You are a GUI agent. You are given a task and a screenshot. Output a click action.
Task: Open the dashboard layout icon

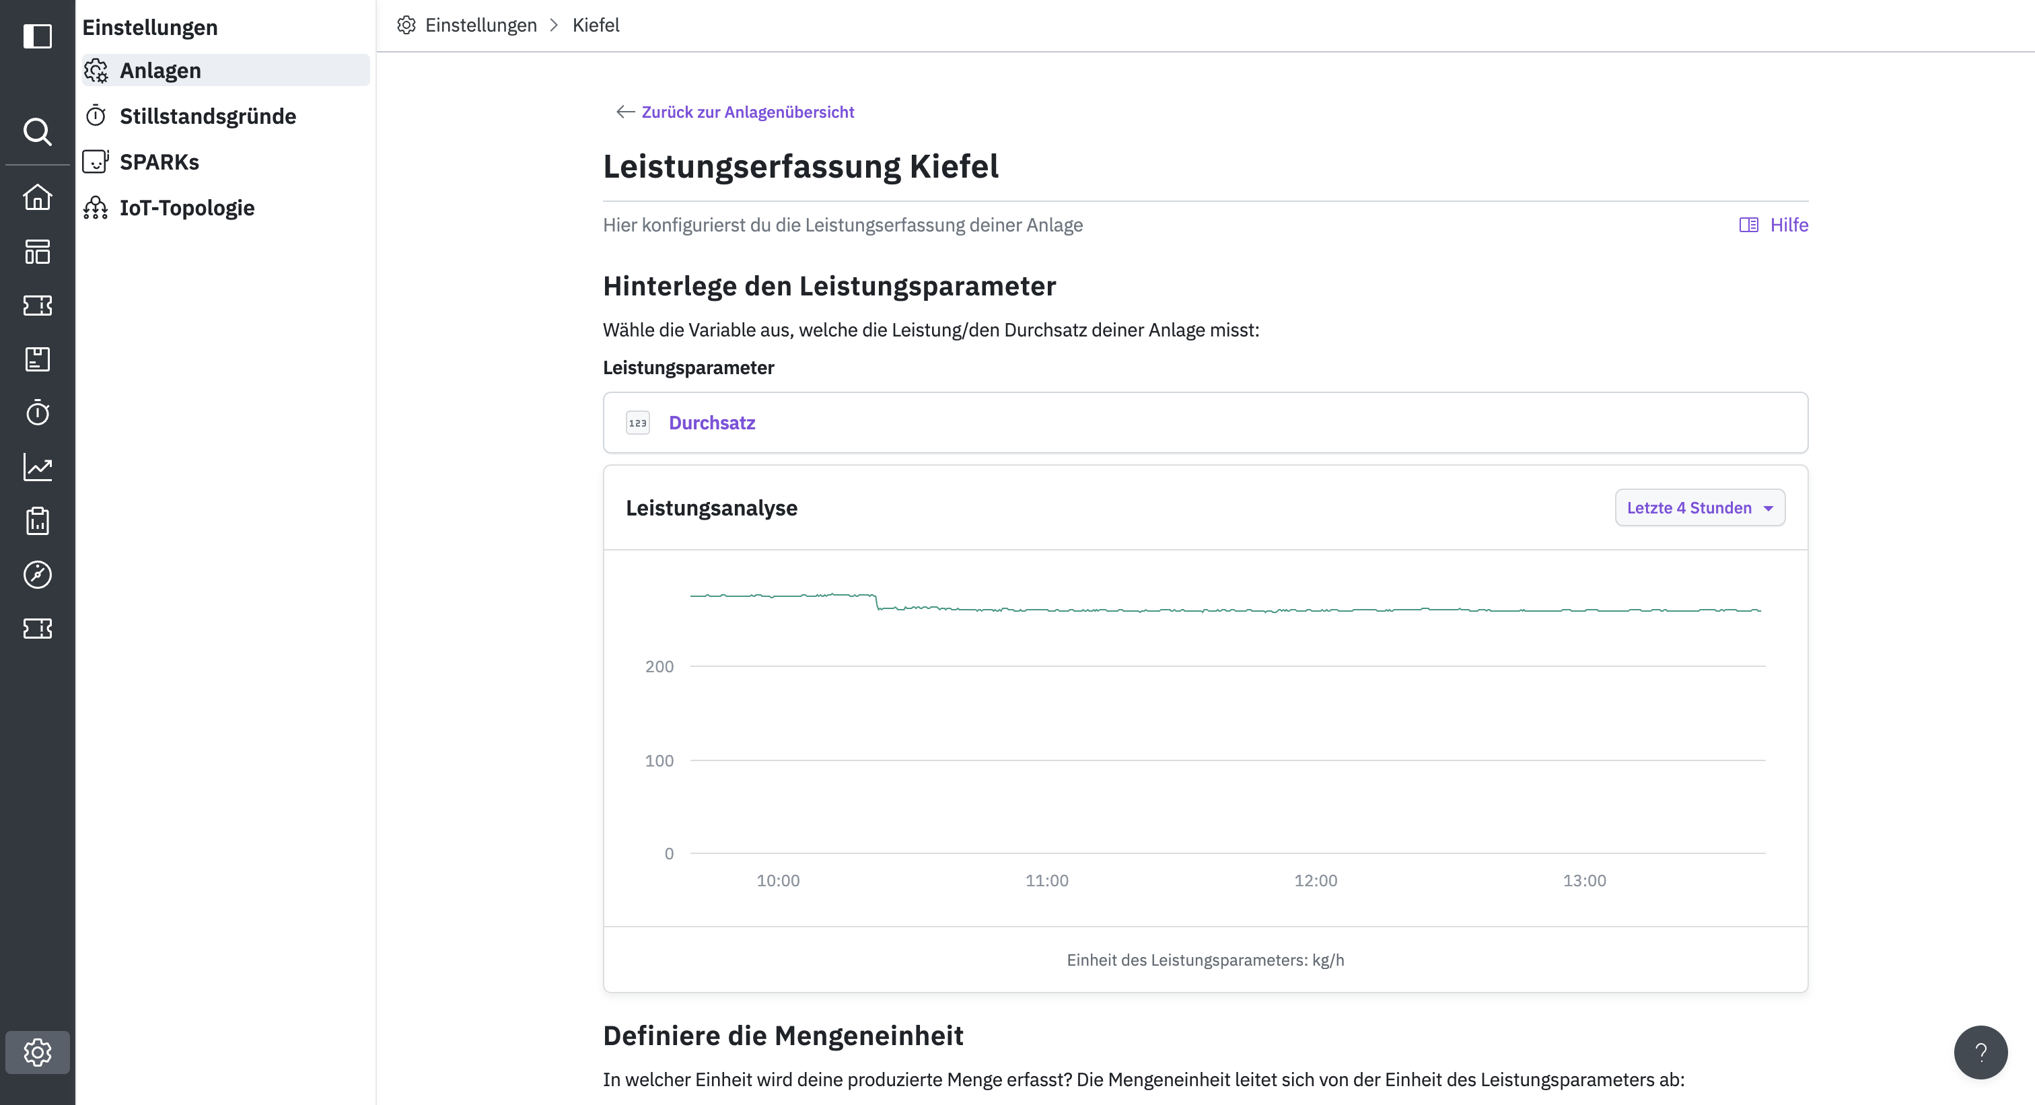click(x=37, y=252)
